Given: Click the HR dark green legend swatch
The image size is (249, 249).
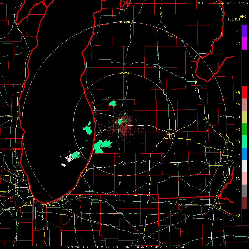Looking at the screenshot, I should (244, 129).
